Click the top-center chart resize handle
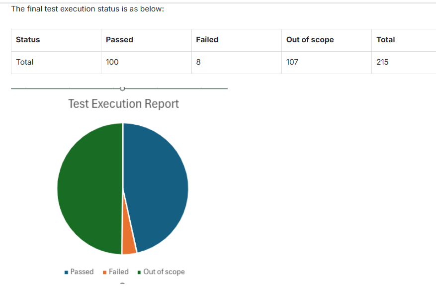 [122, 89]
